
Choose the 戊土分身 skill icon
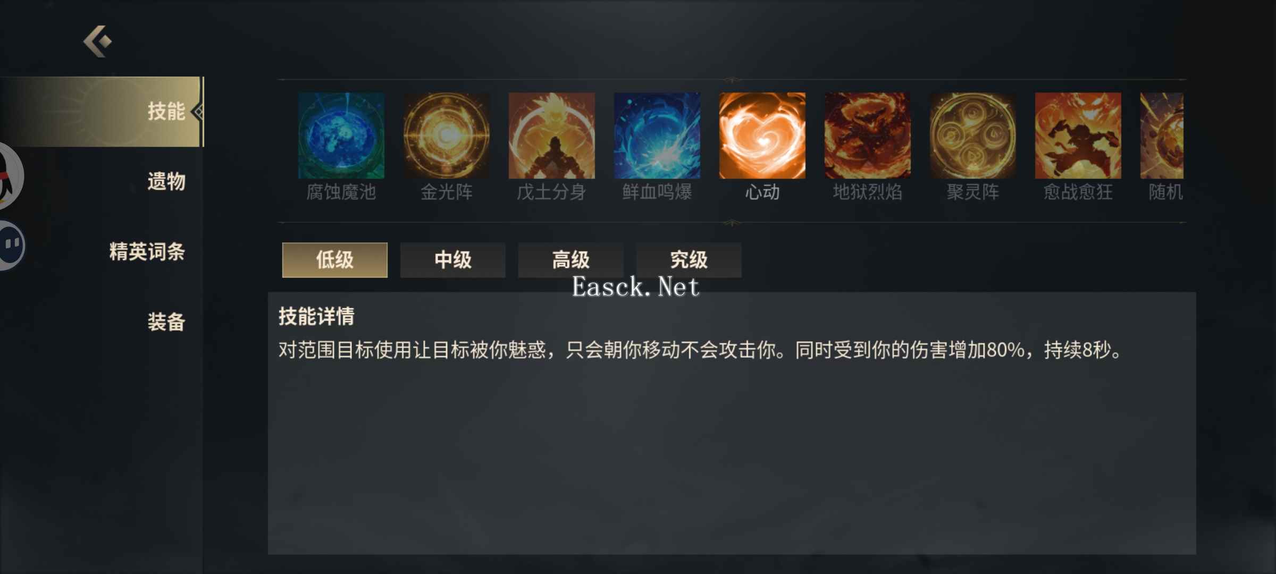[552, 136]
